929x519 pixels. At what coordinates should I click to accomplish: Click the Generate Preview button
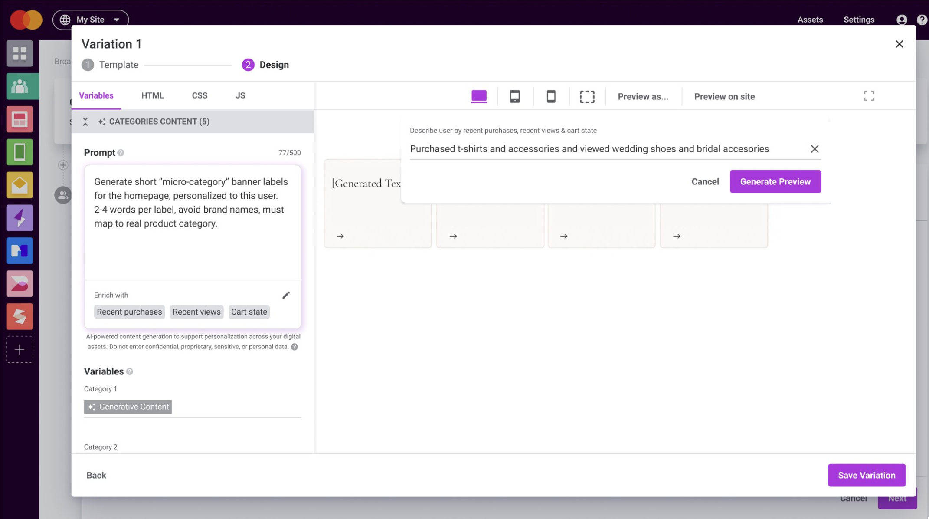click(x=775, y=181)
